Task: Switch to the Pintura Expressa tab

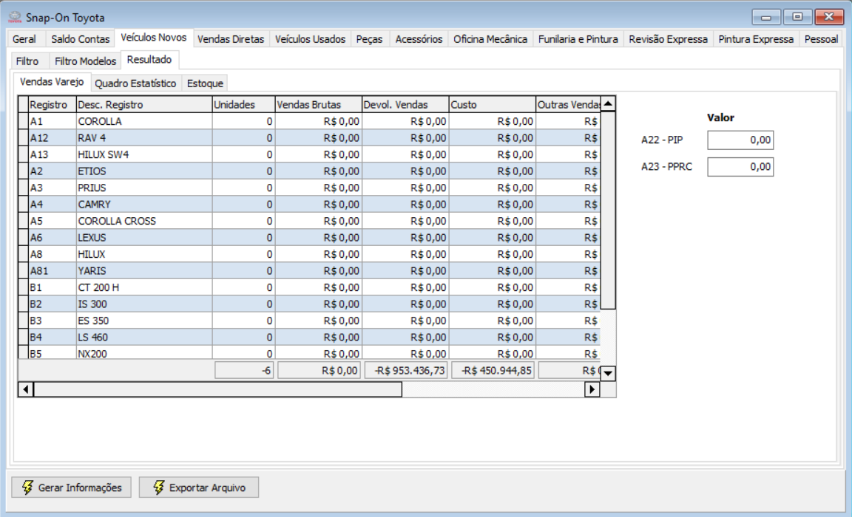Action: (x=756, y=39)
